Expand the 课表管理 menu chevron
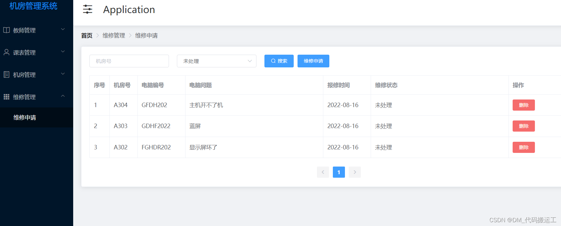 click(x=63, y=51)
